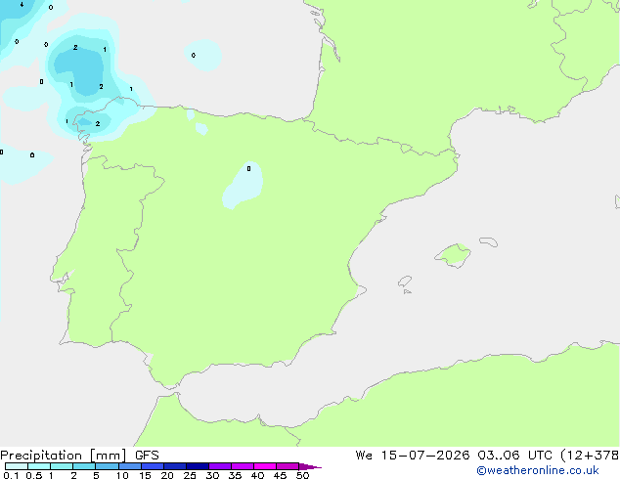Pick the 15–20 mm blue legend swatch

[153, 466]
